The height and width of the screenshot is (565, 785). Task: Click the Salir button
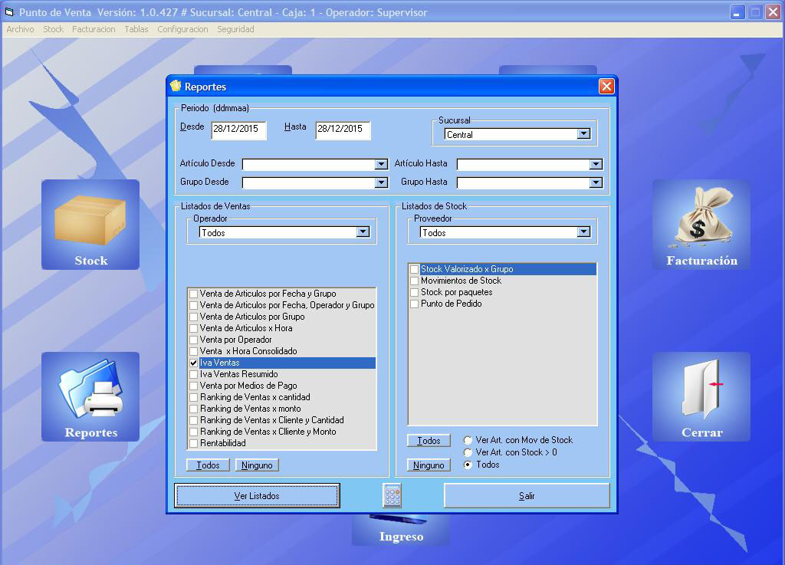tap(527, 495)
